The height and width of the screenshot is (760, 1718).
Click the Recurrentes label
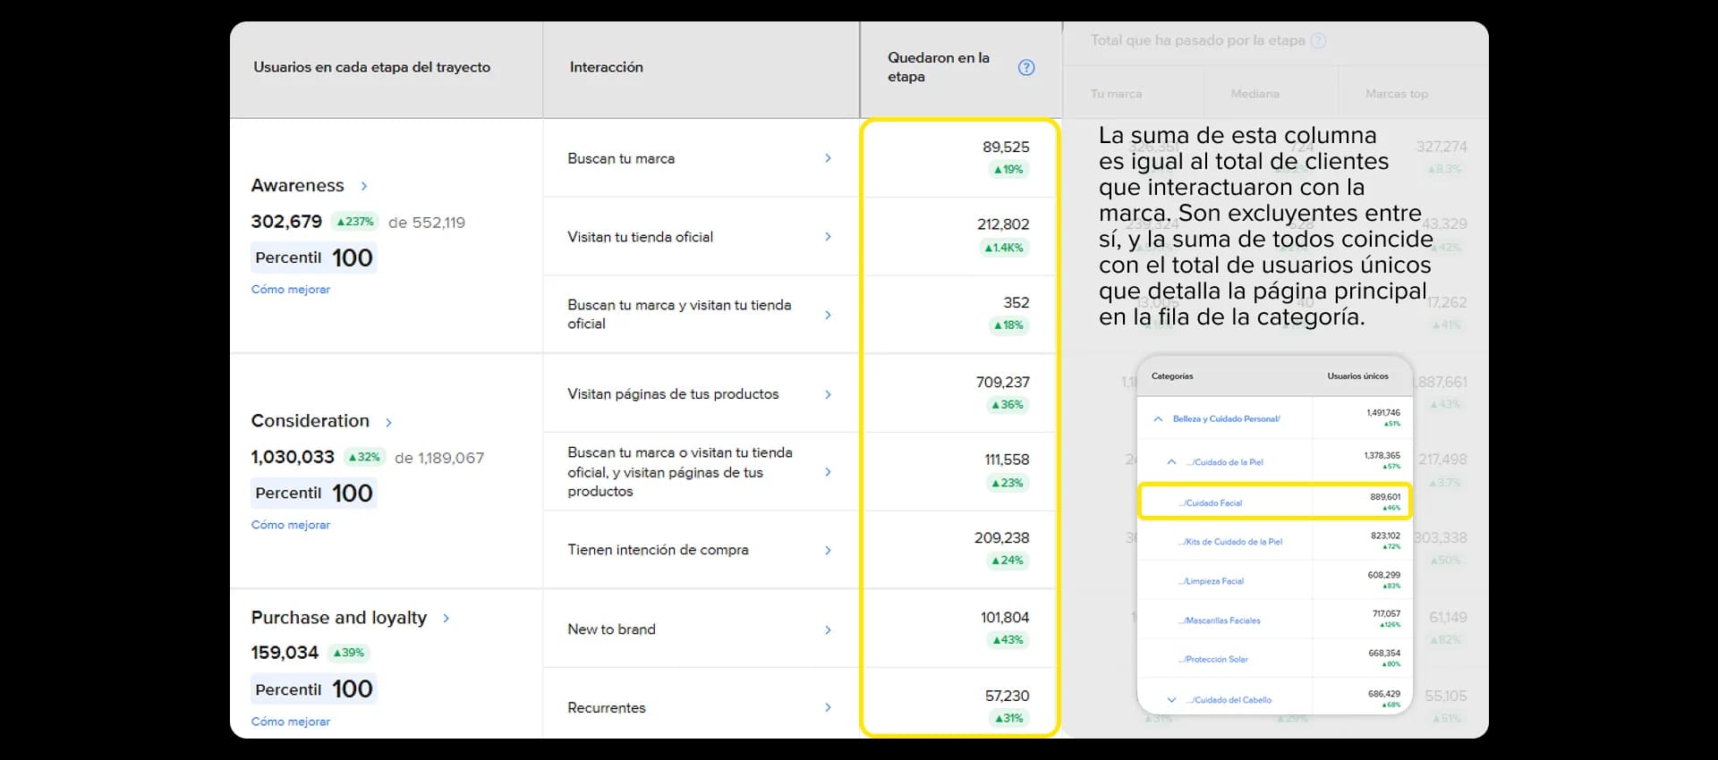(606, 707)
